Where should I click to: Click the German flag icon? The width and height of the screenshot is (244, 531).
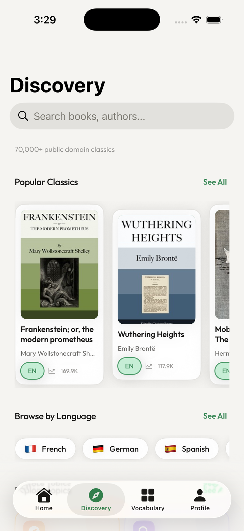(98, 449)
